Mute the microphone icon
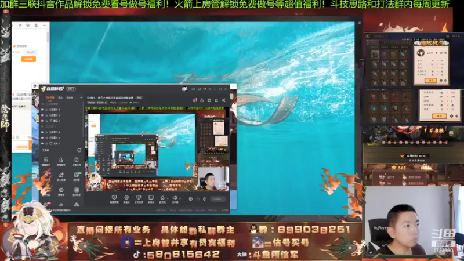Screen dimensions: 464x261 pos(162,198)
